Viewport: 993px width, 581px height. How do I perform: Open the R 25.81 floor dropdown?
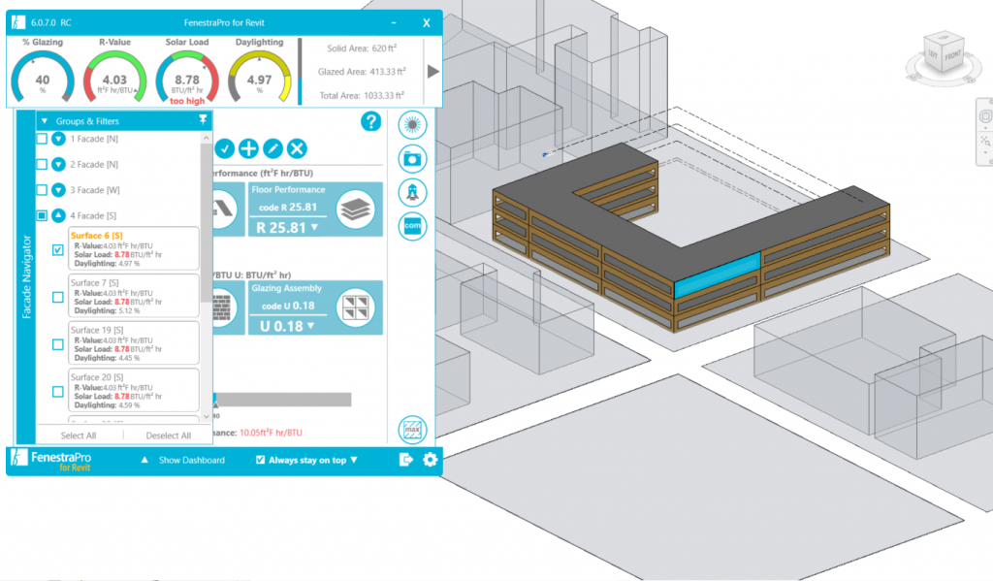click(315, 227)
